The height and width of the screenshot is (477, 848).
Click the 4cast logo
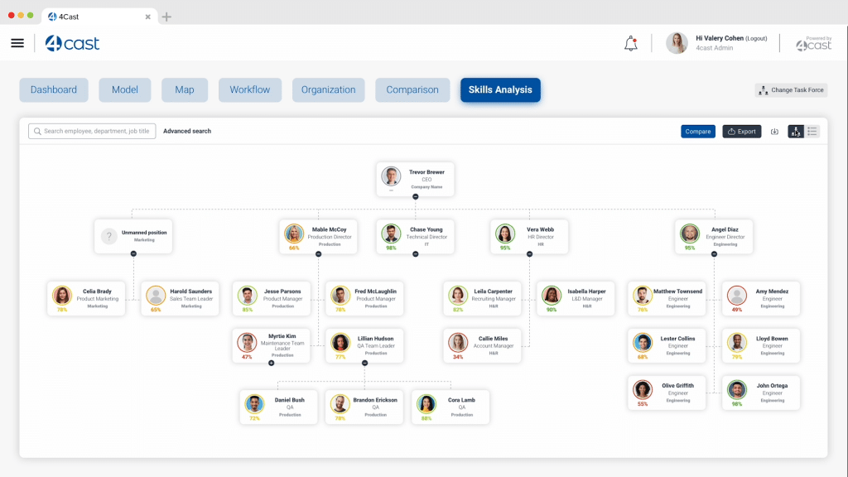[x=73, y=43]
